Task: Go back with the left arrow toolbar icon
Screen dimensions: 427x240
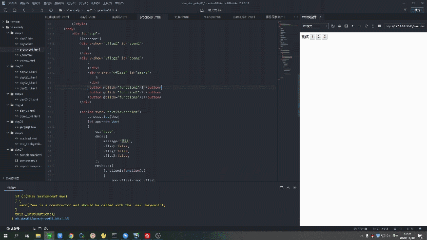Action: [24, 10]
